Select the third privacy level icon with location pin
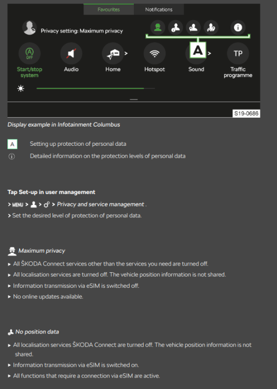Screen dimensions: 277x389 193,27
